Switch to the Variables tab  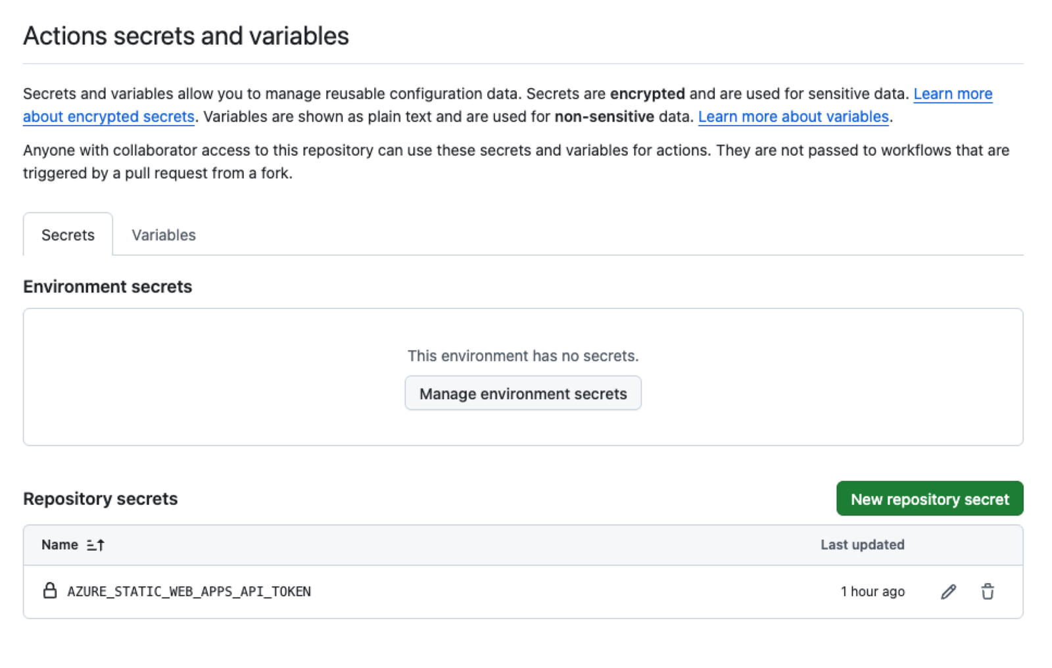[164, 235]
